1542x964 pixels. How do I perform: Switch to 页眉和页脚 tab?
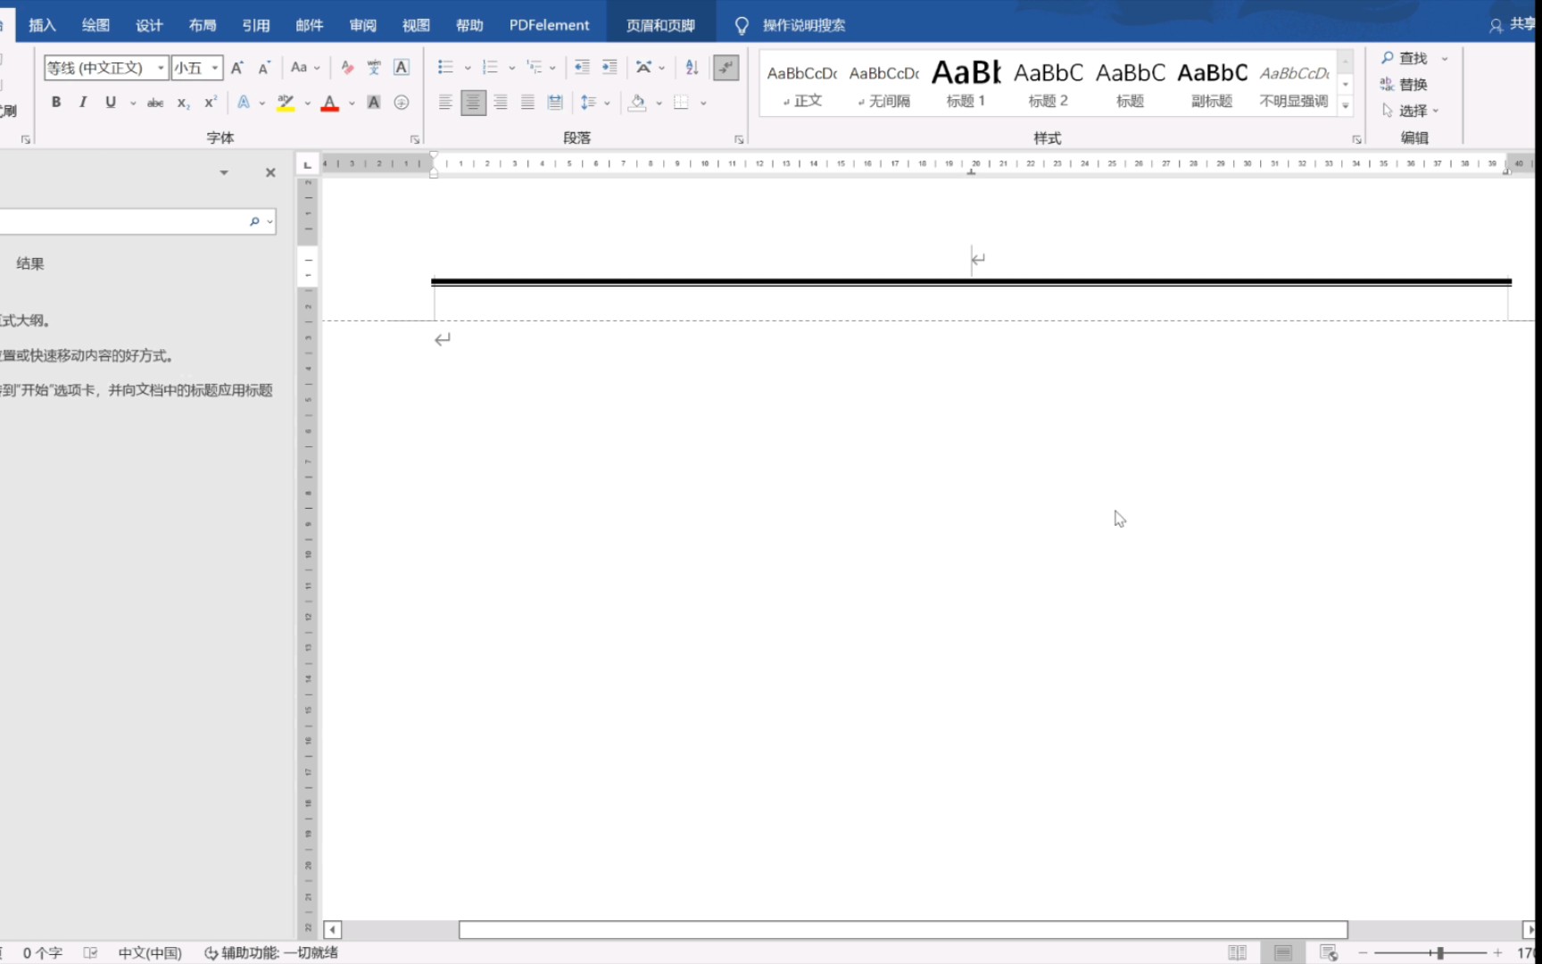click(660, 25)
